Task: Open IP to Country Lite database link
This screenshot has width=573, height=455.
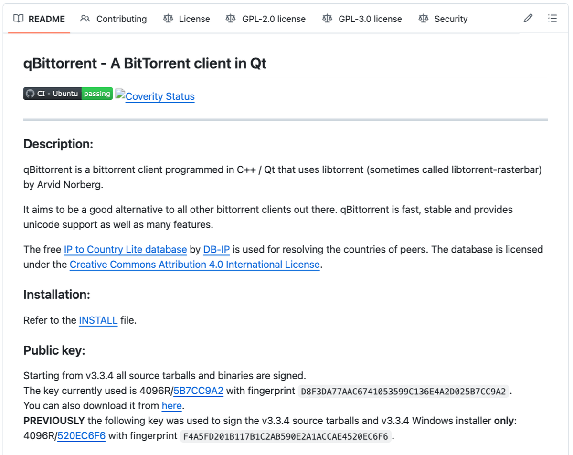Action: click(125, 249)
